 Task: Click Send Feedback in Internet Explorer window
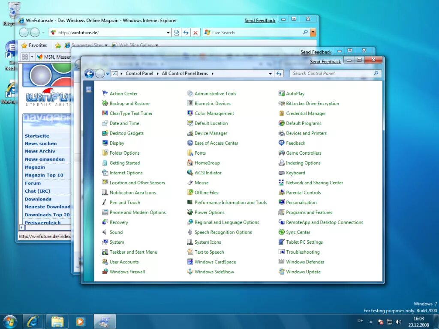tap(260, 21)
